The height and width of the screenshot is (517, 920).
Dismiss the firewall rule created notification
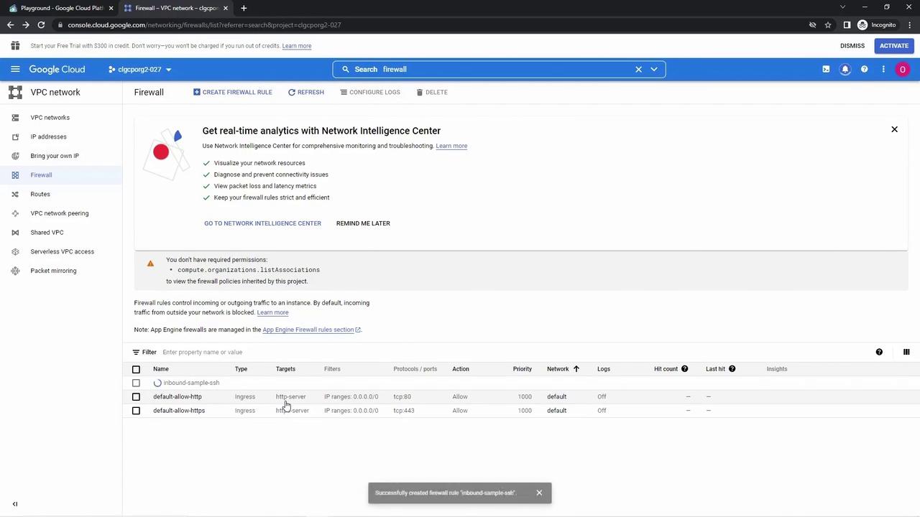[539, 493]
